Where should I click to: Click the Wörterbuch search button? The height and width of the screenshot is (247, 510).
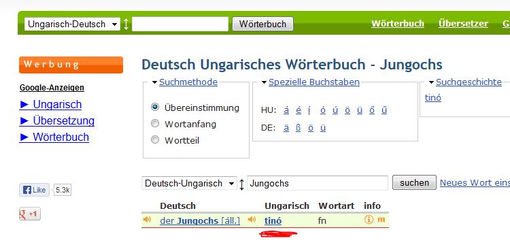coord(262,24)
